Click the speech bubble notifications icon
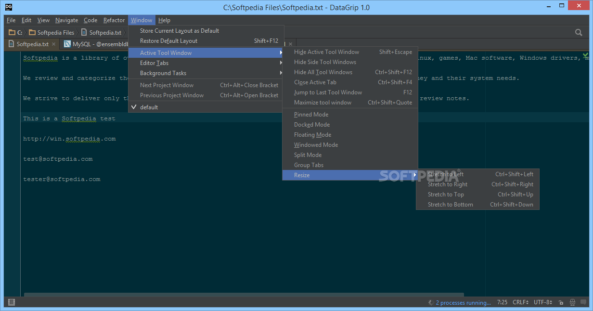 point(583,302)
